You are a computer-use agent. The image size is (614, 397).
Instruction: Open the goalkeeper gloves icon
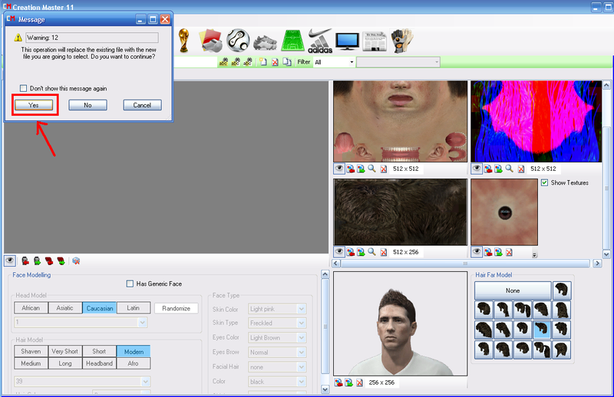coord(401,40)
